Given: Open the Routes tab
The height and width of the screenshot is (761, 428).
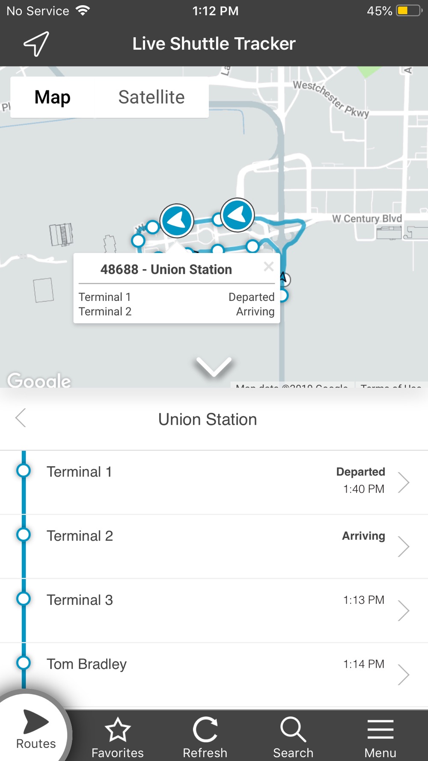Looking at the screenshot, I should pyautogui.click(x=36, y=729).
